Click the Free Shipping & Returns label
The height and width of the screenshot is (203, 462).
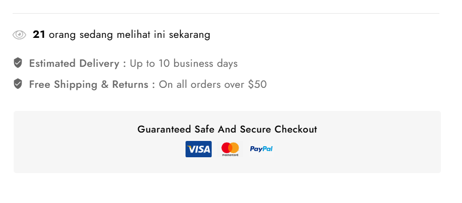click(x=89, y=85)
